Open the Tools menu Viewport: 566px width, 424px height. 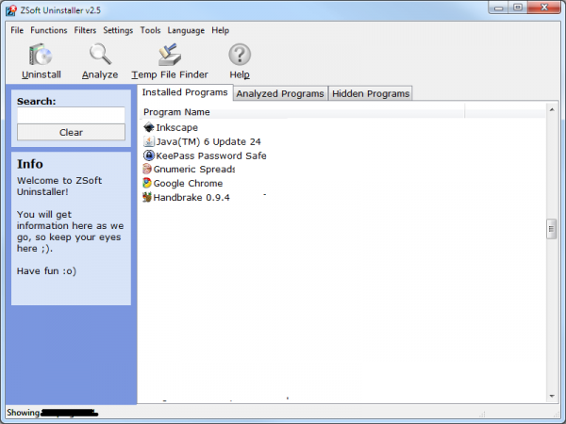(x=150, y=30)
